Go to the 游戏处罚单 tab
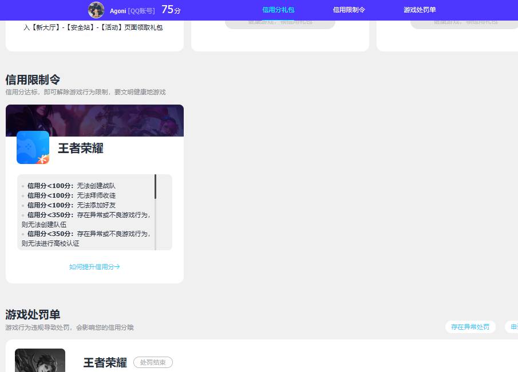The image size is (518, 372). click(420, 10)
